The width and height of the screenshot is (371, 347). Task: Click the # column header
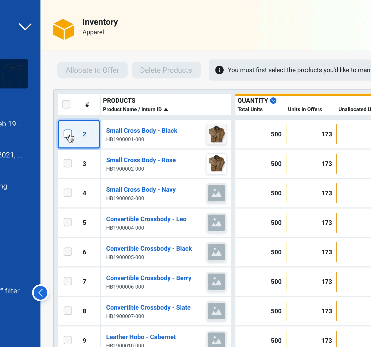point(87,105)
